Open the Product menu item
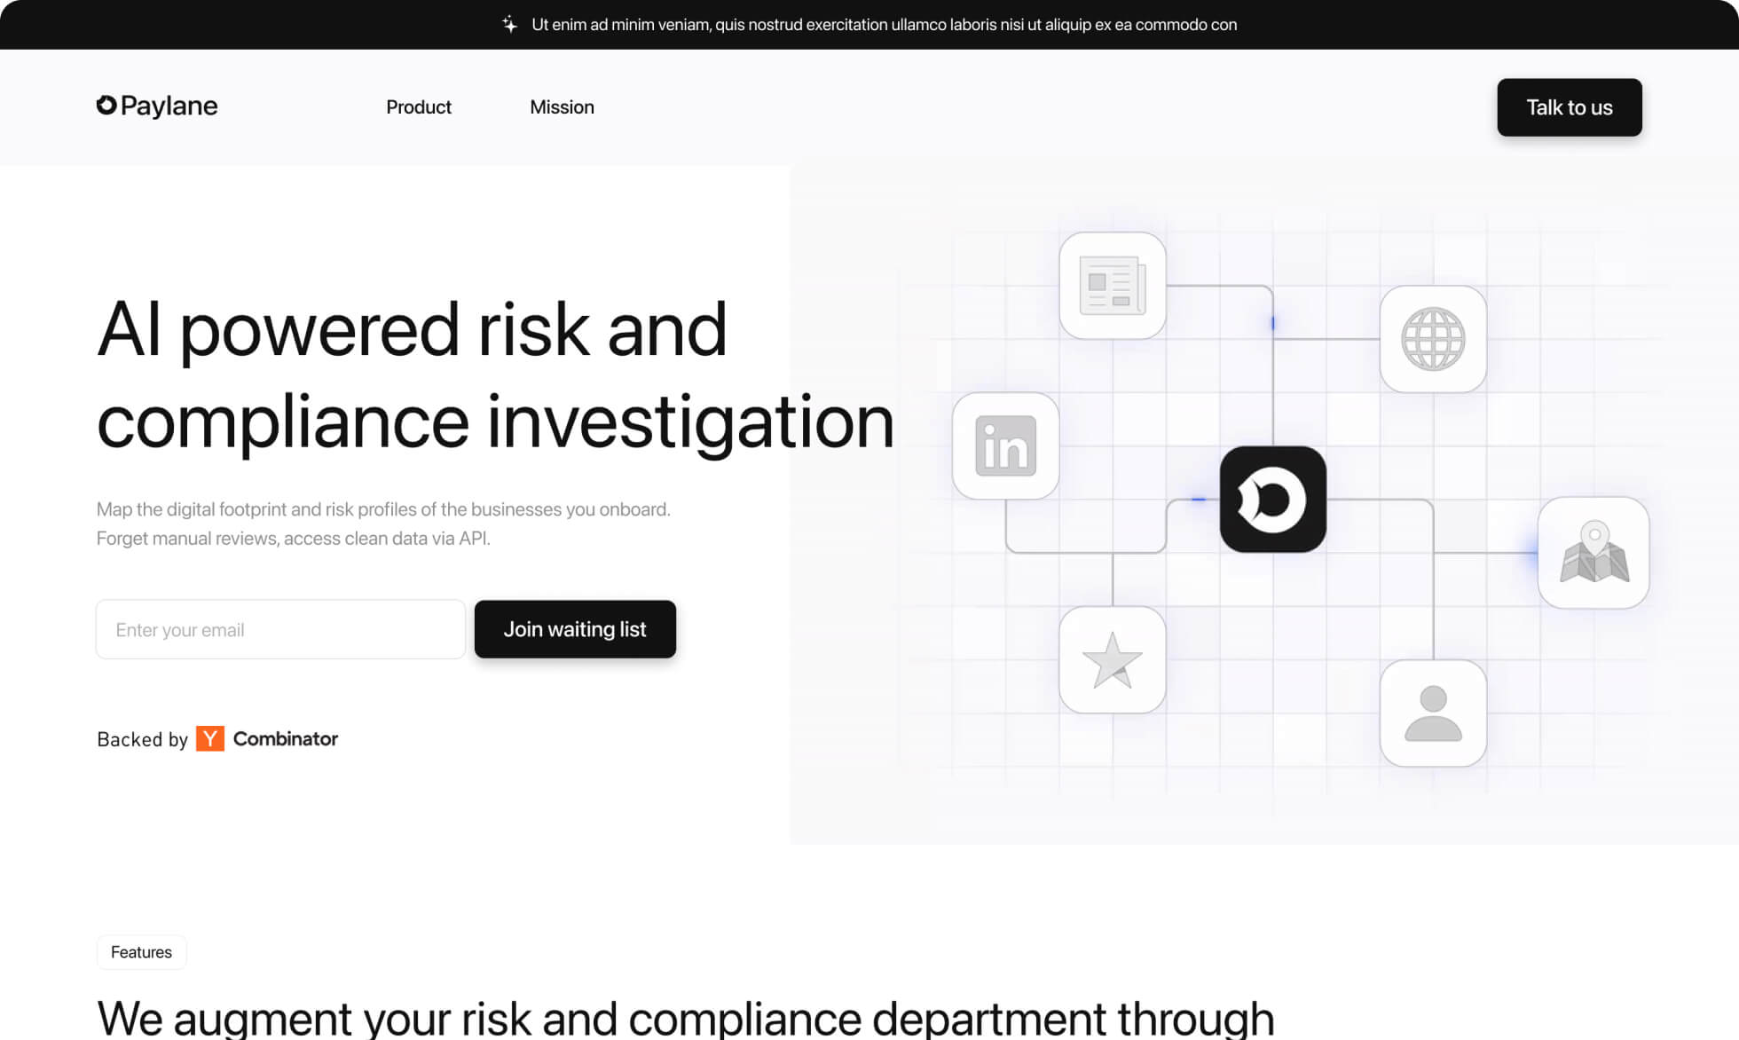 point(419,107)
